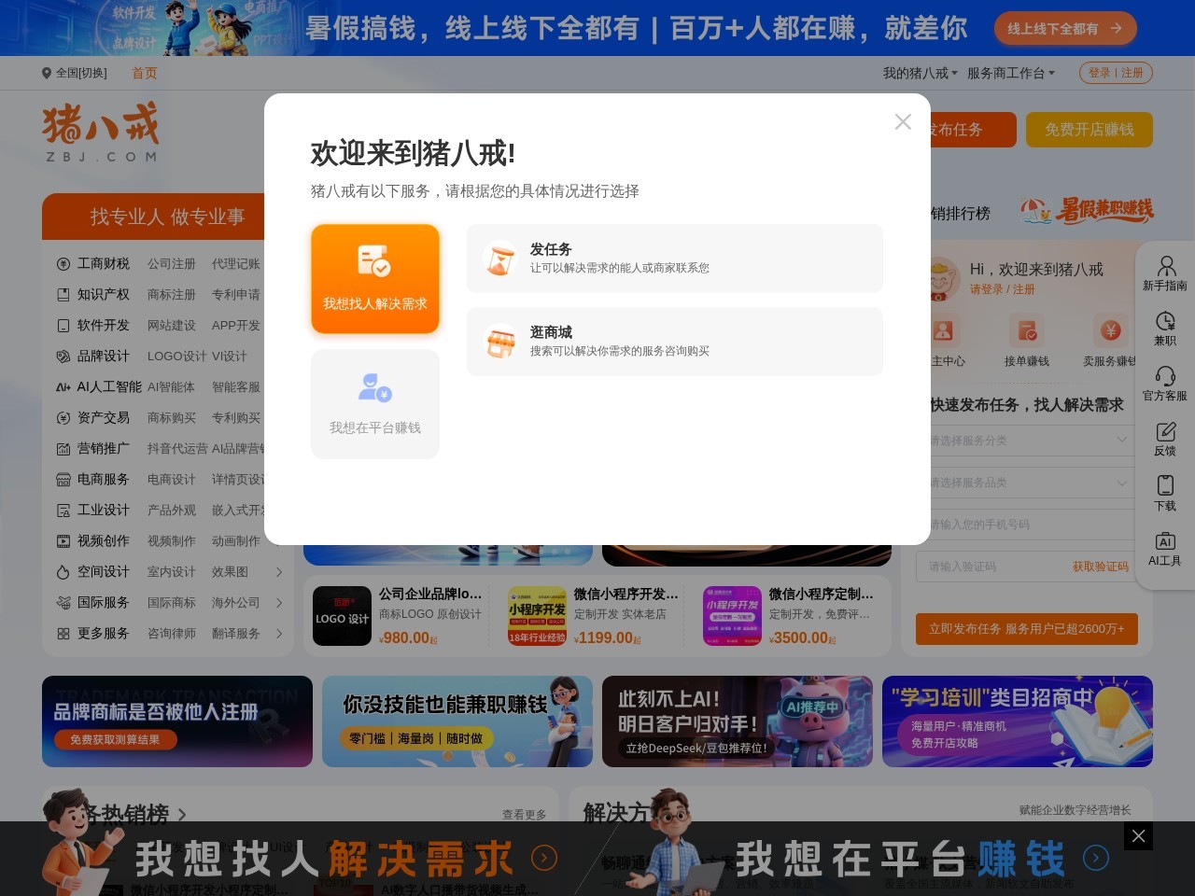
Task: Close the bottom banner with X
Action: (x=1138, y=835)
